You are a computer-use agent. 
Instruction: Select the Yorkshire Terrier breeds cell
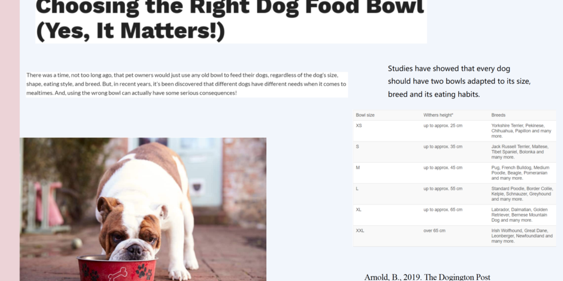click(521, 131)
